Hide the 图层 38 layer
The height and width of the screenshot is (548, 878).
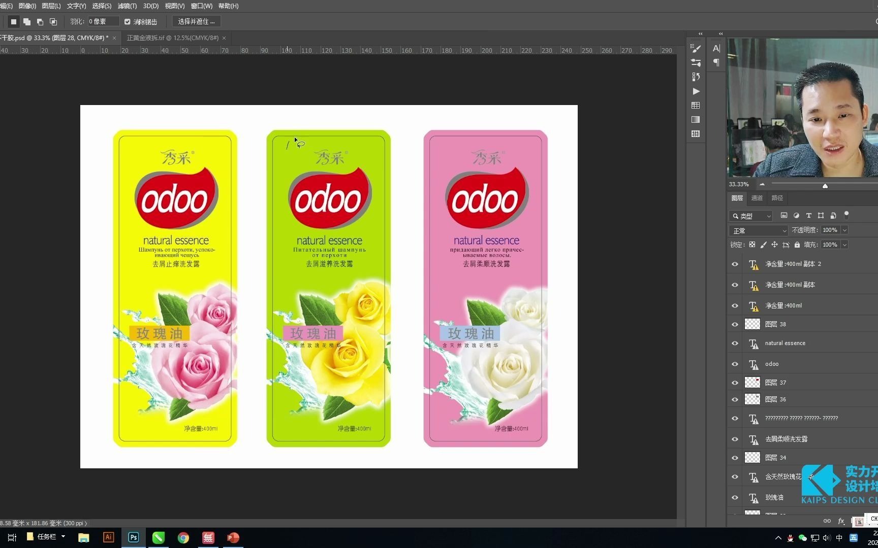point(735,324)
